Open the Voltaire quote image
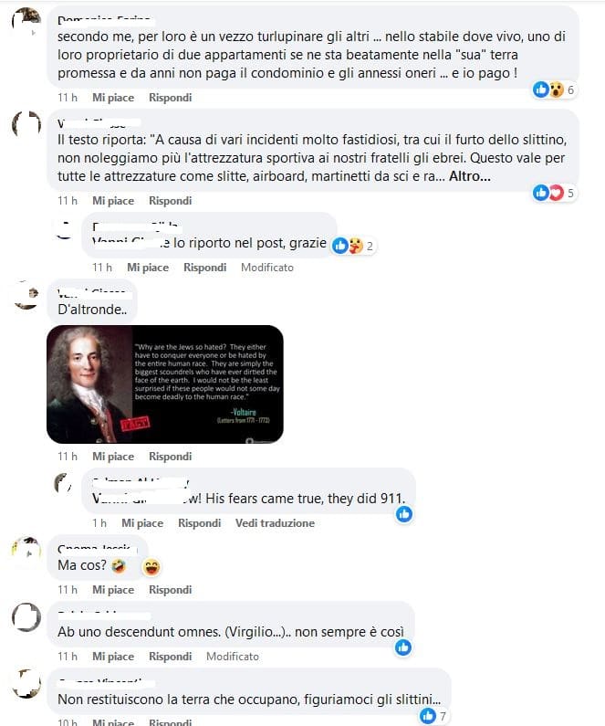This screenshot has height=726, width=605. click(164, 384)
